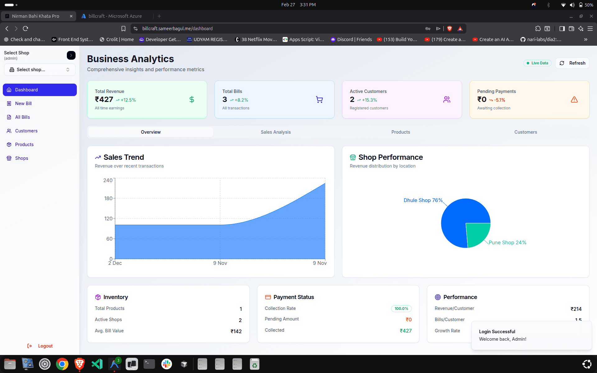Click the Refresh button

tap(572, 63)
